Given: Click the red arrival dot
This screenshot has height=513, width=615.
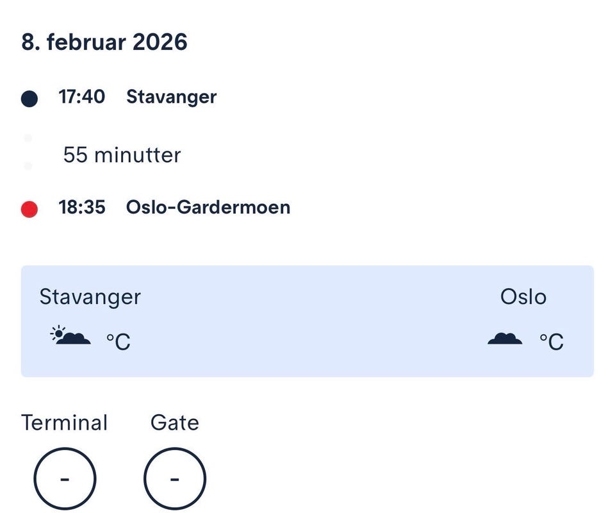Looking at the screenshot, I should tap(29, 209).
